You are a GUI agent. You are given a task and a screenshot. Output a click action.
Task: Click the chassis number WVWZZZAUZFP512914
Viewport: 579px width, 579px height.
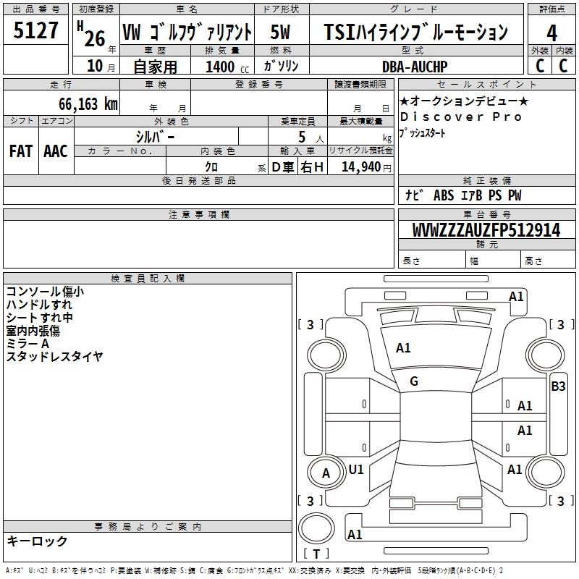[x=486, y=230]
